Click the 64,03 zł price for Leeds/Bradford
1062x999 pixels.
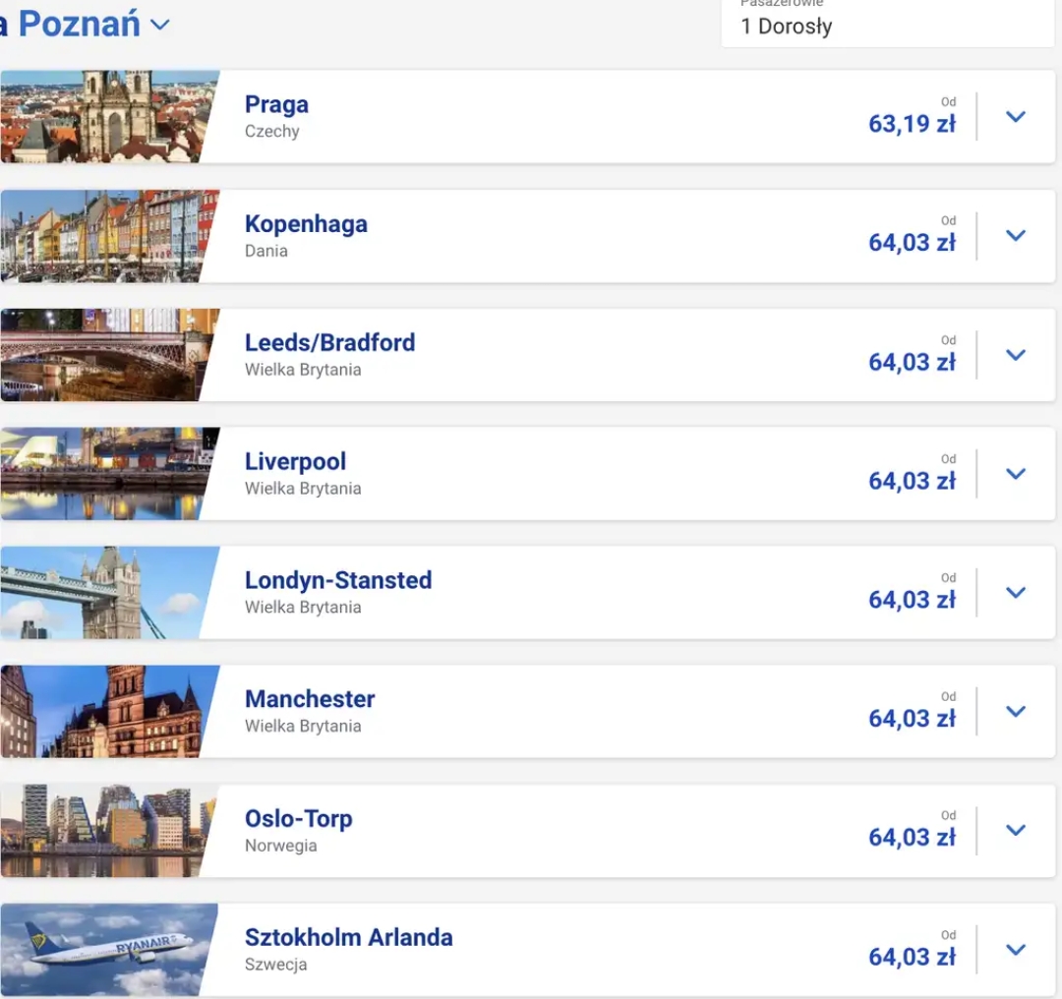coord(912,362)
